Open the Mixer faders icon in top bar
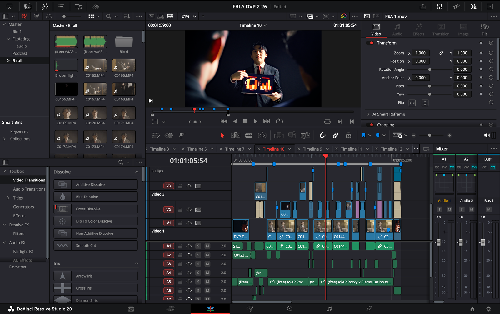This screenshot has height=314, width=500. click(439, 7)
